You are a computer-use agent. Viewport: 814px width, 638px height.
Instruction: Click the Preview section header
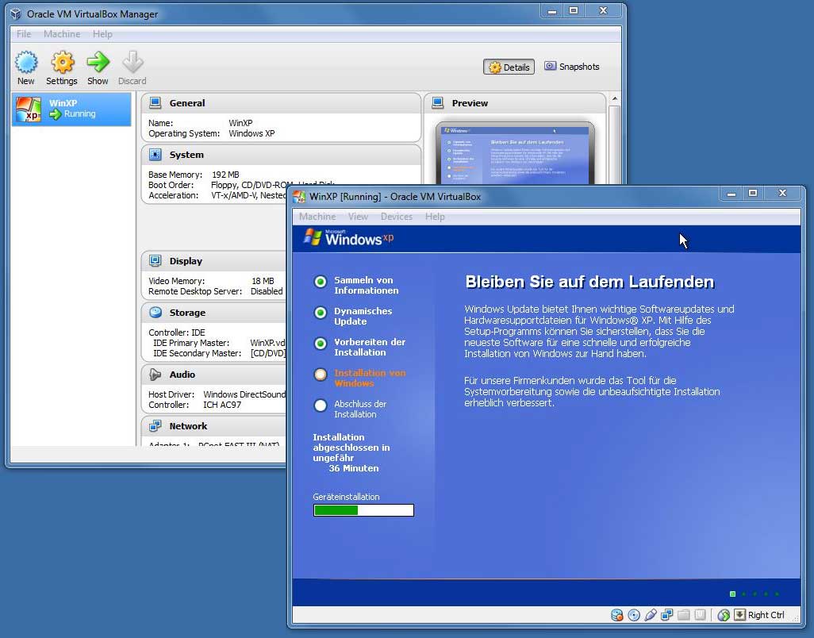(515, 103)
